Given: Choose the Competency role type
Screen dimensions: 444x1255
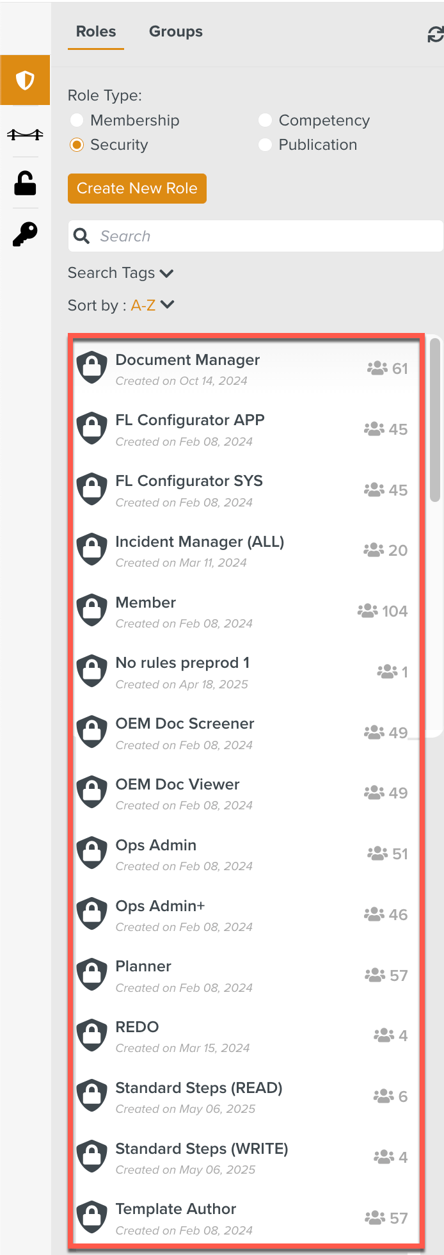Looking at the screenshot, I should coord(266,120).
